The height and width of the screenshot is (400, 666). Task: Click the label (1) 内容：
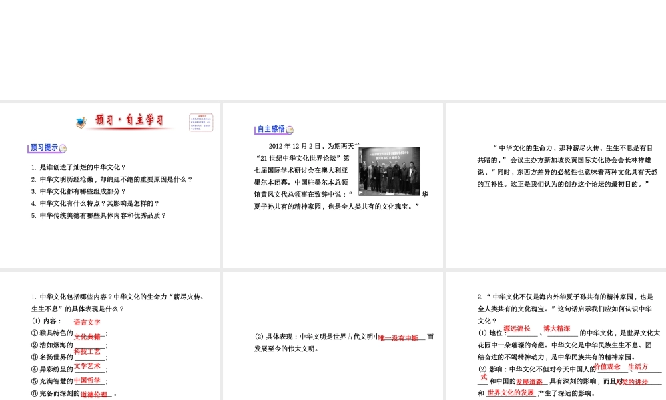[47, 321]
